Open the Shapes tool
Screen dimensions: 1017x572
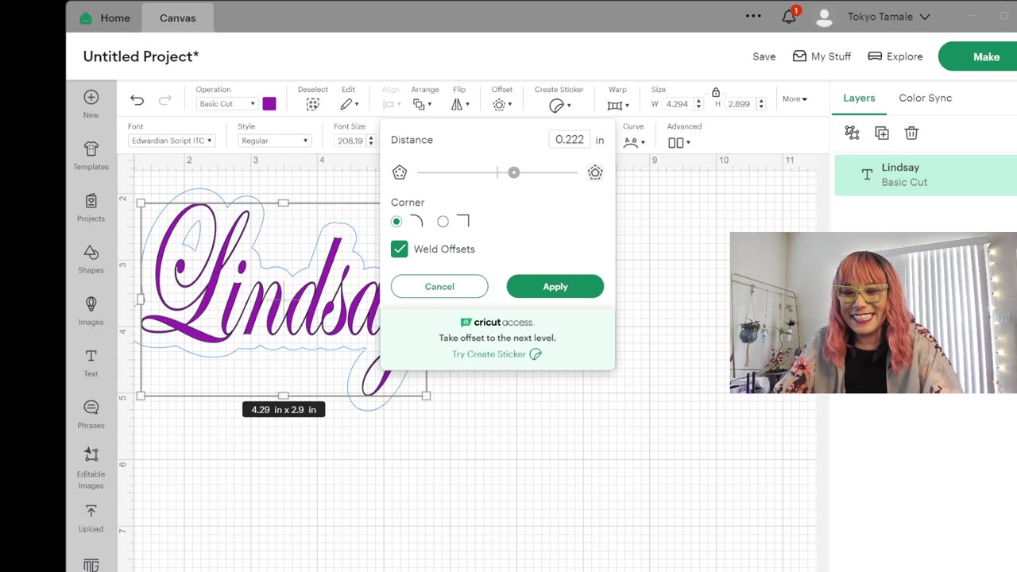point(91,259)
